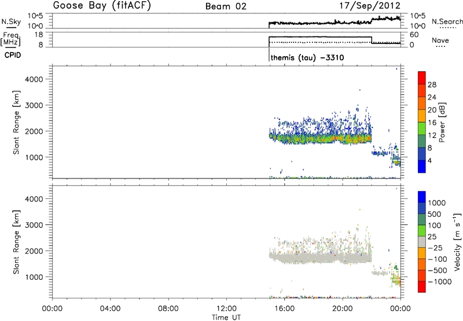463x321 pixels.
Task: Click the "Slant Range [km]" label of power panel
Action: click(x=16, y=122)
